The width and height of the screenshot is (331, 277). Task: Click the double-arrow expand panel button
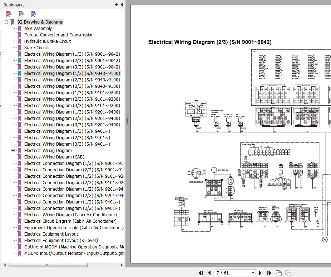(116, 5)
